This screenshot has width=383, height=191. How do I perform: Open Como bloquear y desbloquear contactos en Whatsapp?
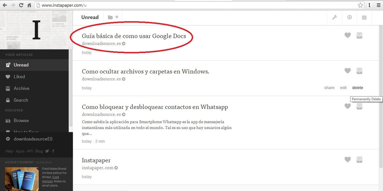(155, 107)
